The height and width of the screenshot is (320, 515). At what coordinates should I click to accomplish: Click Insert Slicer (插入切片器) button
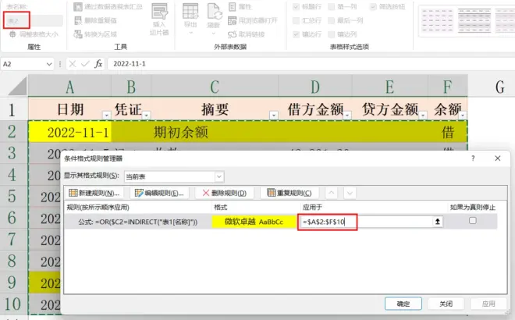coord(159,19)
